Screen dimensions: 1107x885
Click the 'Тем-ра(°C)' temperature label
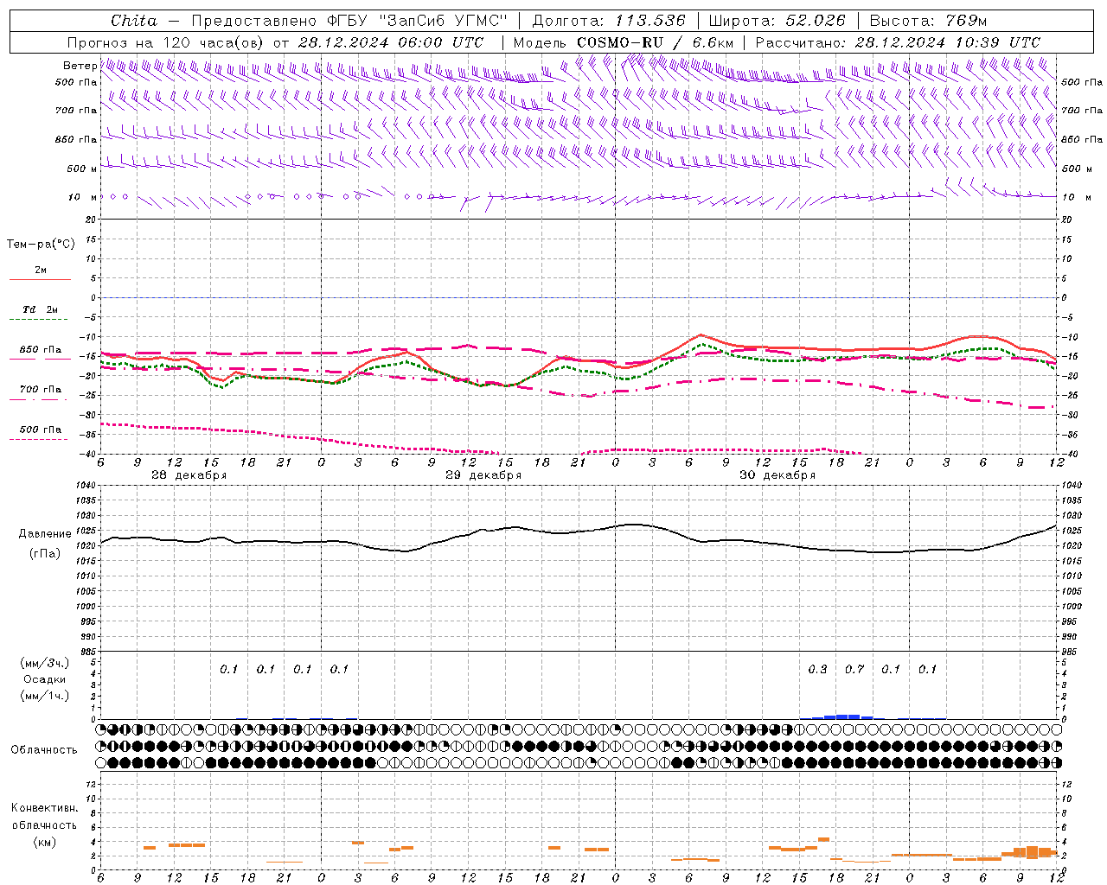point(41,245)
